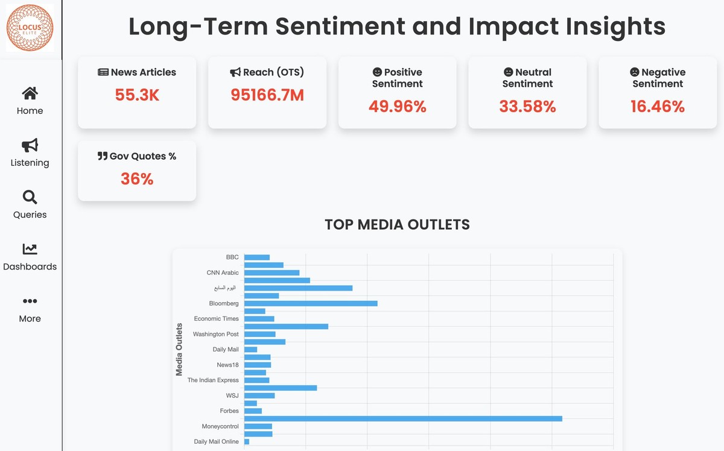Click the megaphone icon on the Reach card
The width and height of the screenshot is (724, 451).
point(235,72)
